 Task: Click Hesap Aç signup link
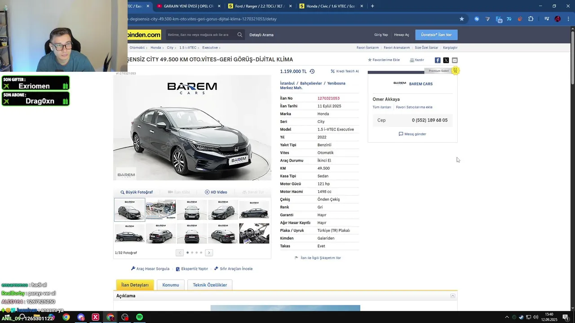(x=402, y=35)
